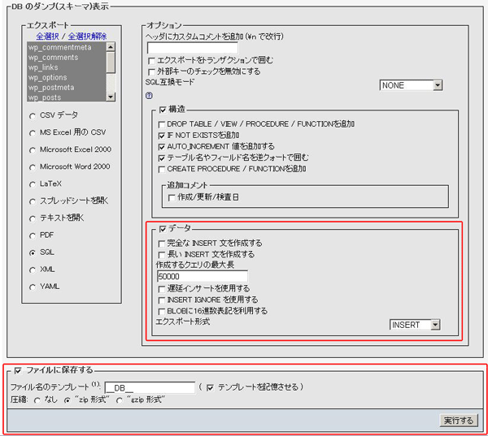Toggle テンプレートを記憶させる checkbox
The height and width of the screenshot is (436, 488).
click(211, 387)
